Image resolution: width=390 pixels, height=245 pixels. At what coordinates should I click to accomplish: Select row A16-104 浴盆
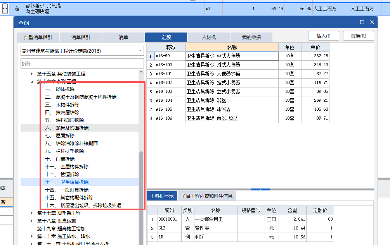click(x=238, y=100)
